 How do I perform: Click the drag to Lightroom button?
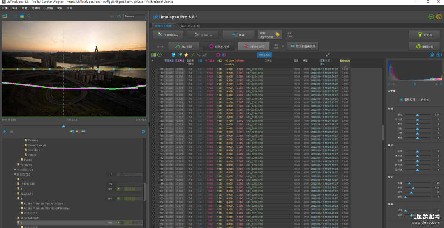pyautogui.click(x=270, y=35)
